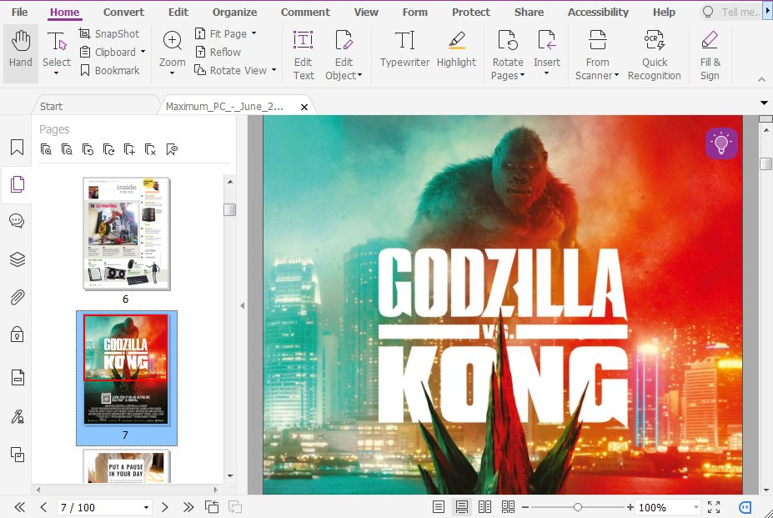Open the Layers panel
This screenshot has width=773, height=518.
click(x=17, y=259)
